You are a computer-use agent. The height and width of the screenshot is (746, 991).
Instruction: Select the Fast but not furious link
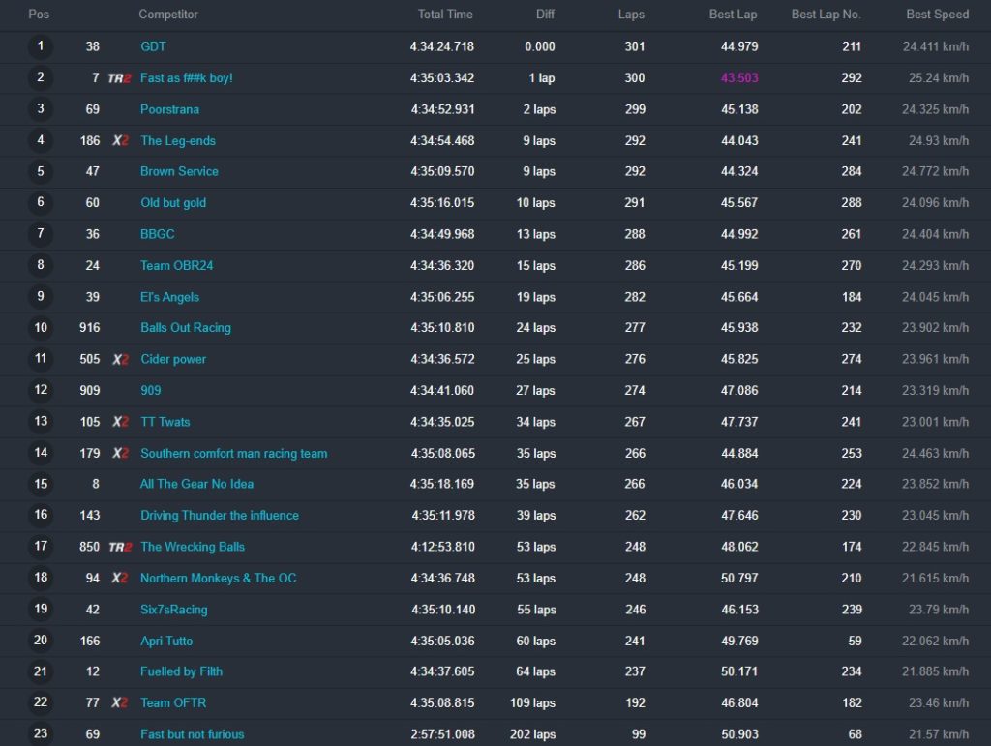pyautogui.click(x=193, y=734)
